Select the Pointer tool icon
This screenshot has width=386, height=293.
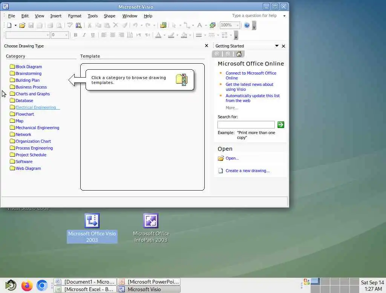[174, 25]
